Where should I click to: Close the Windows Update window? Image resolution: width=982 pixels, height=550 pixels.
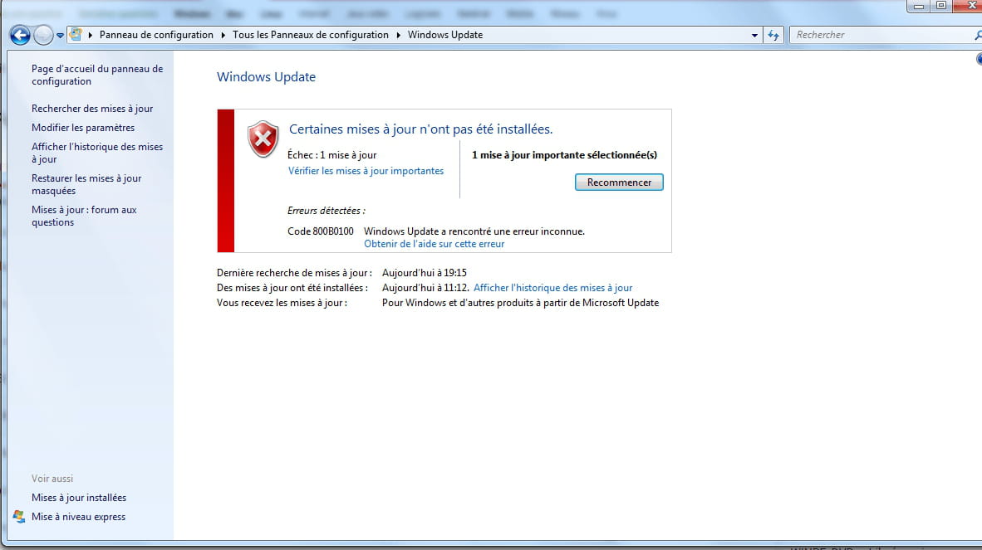[968, 7]
